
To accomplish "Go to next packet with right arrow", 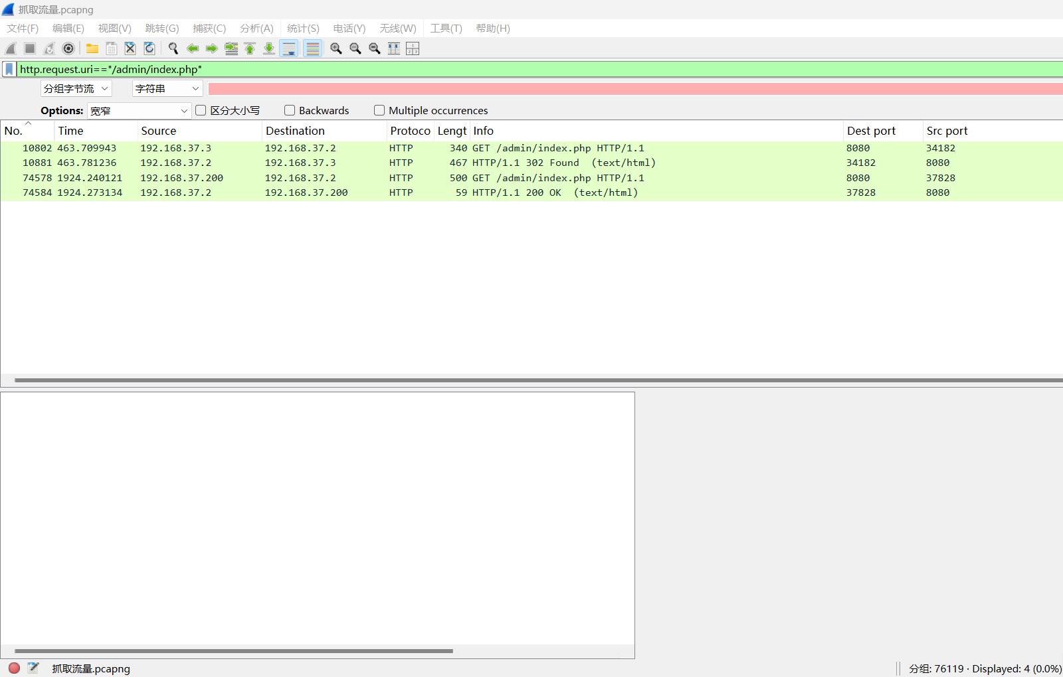I will [212, 48].
